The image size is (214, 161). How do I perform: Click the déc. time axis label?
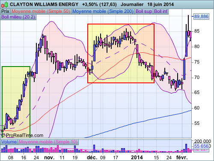point(92,158)
